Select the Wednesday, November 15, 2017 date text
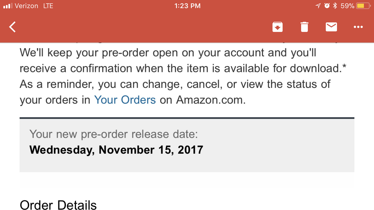The image size is (374, 210). 116,150
